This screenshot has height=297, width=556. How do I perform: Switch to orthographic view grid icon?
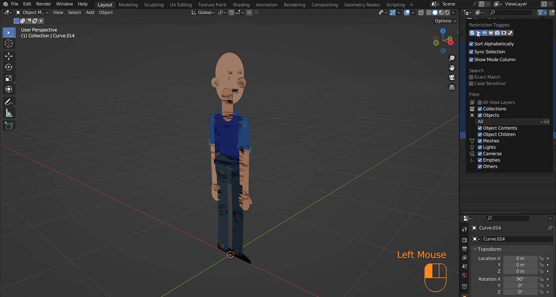tap(452, 87)
